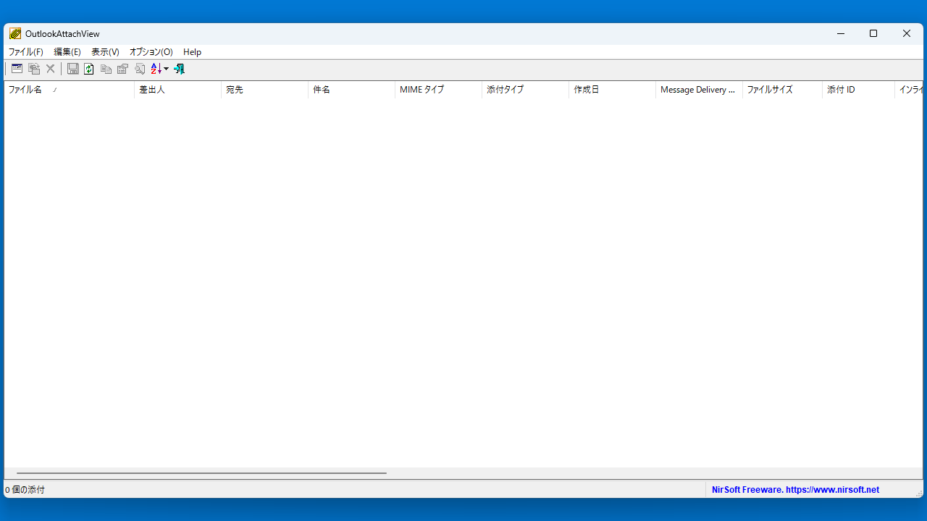Sort by the 作成日 column header
Screen dimensions: 927x521
coord(613,90)
